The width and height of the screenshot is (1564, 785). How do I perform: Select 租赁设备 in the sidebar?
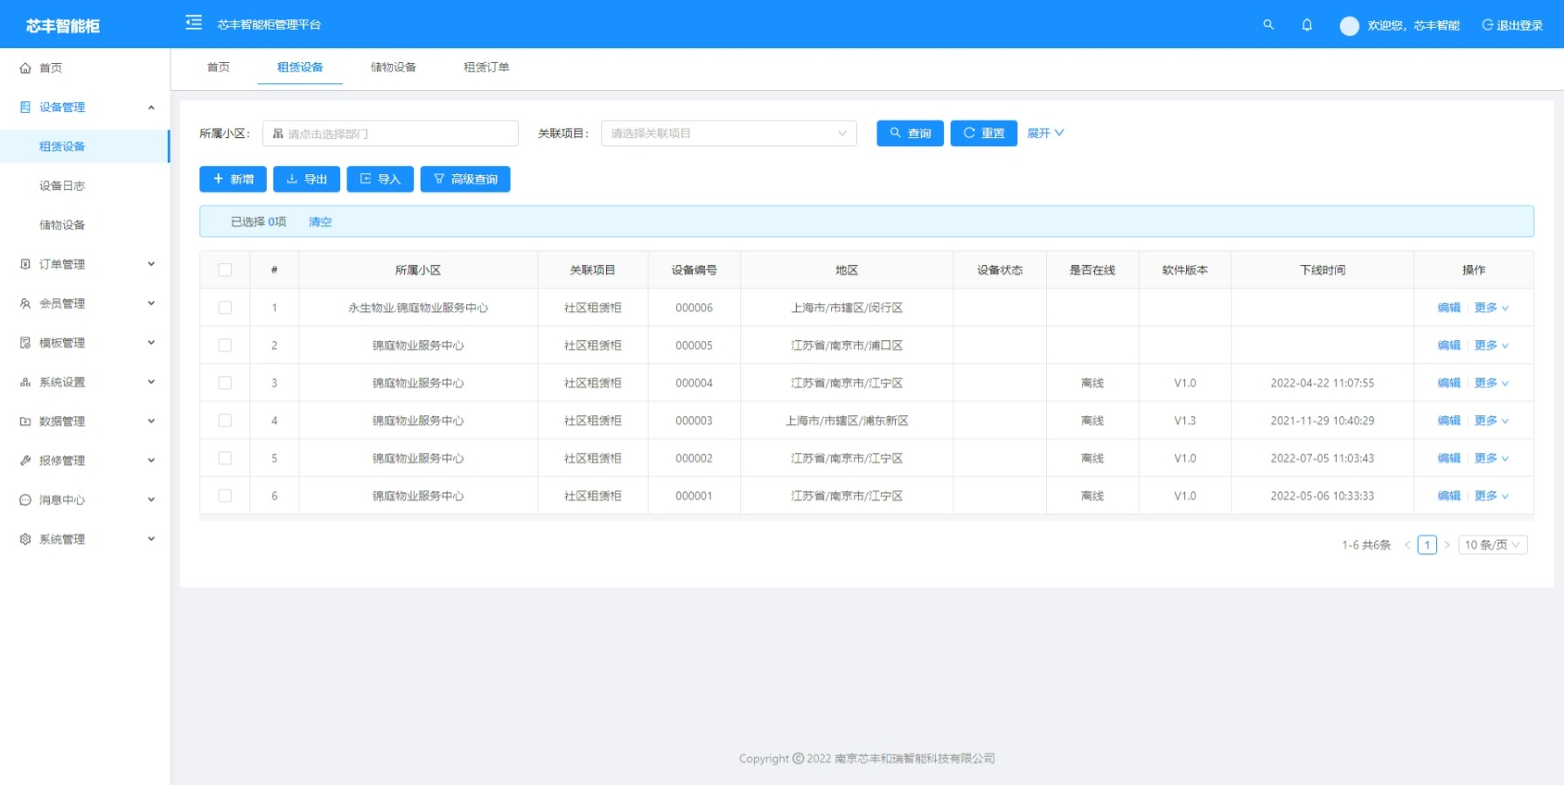tap(85, 146)
